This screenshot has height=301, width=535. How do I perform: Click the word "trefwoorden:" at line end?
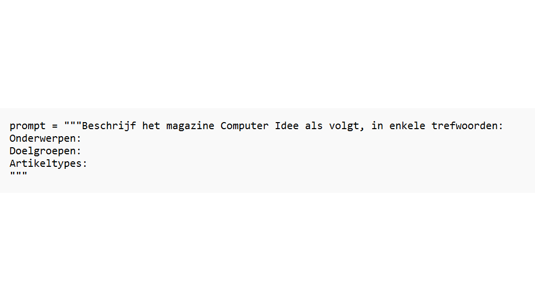pyautogui.click(x=467, y=126)
